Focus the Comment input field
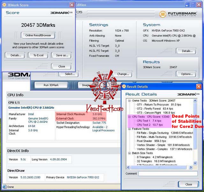 tap(168, 174)
